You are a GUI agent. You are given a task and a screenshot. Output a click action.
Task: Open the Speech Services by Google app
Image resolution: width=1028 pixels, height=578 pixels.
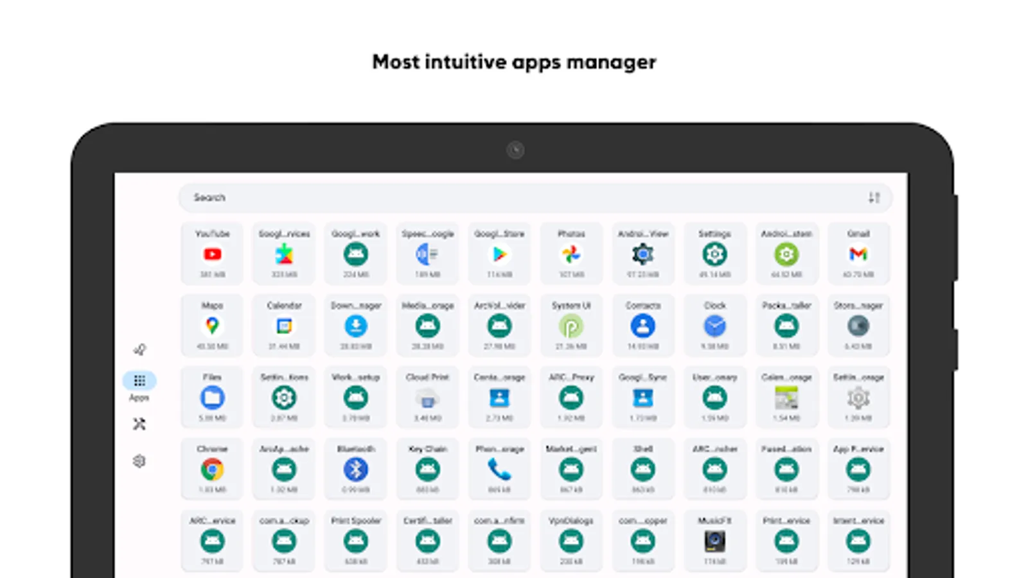click(x=427, y=254)
